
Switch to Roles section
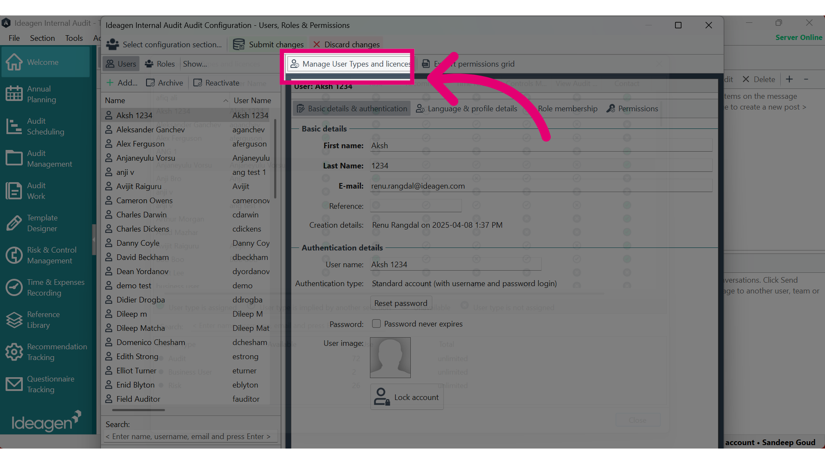click(x=160, y=64)
